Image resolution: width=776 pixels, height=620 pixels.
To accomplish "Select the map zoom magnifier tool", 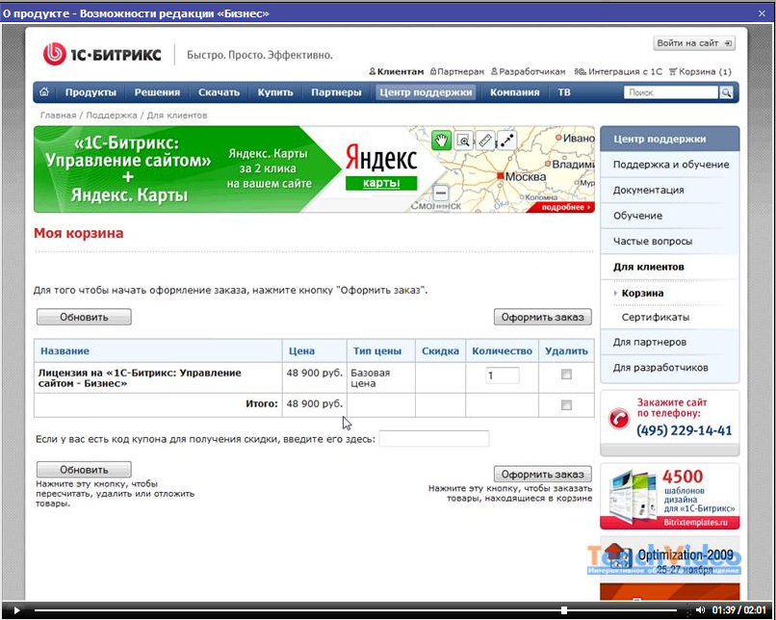I will 463,141.
